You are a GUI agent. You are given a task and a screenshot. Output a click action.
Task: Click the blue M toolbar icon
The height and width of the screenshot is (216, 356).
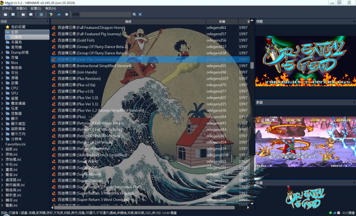[59, 15]
